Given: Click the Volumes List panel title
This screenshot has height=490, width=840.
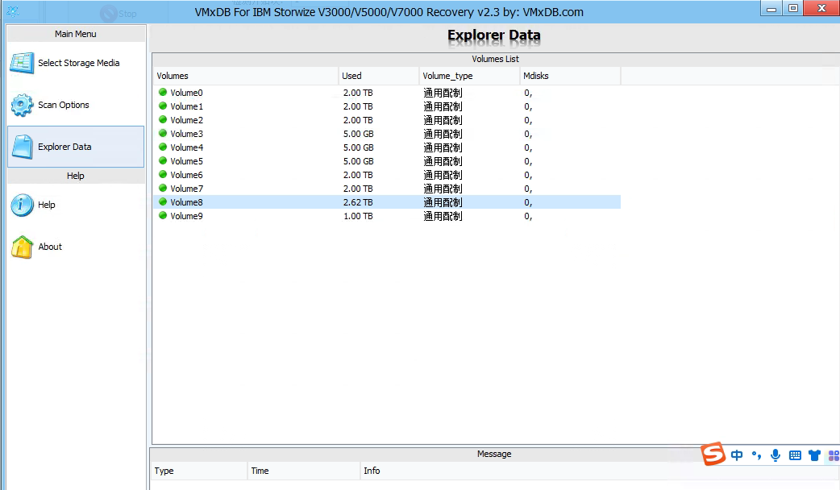Looking at the screenshot, I should coord(495,59).
